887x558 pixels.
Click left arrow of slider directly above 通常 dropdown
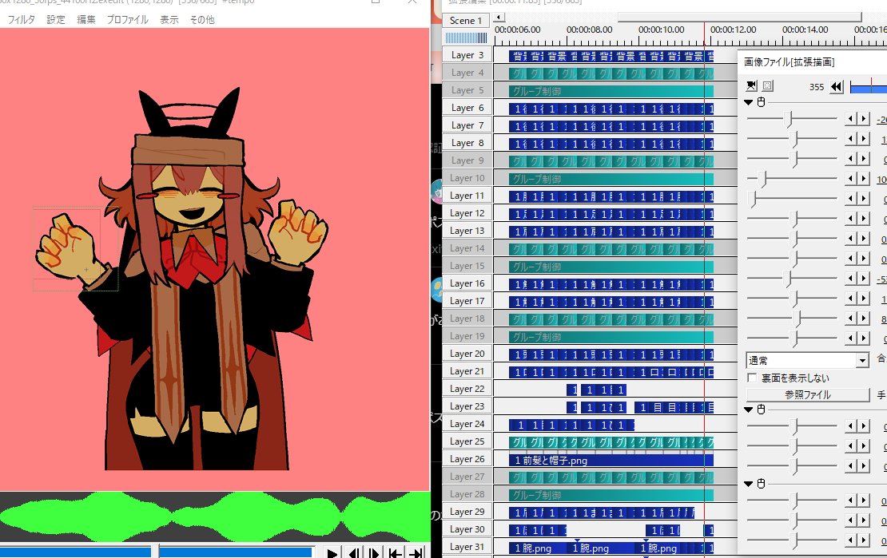[851, 338]
